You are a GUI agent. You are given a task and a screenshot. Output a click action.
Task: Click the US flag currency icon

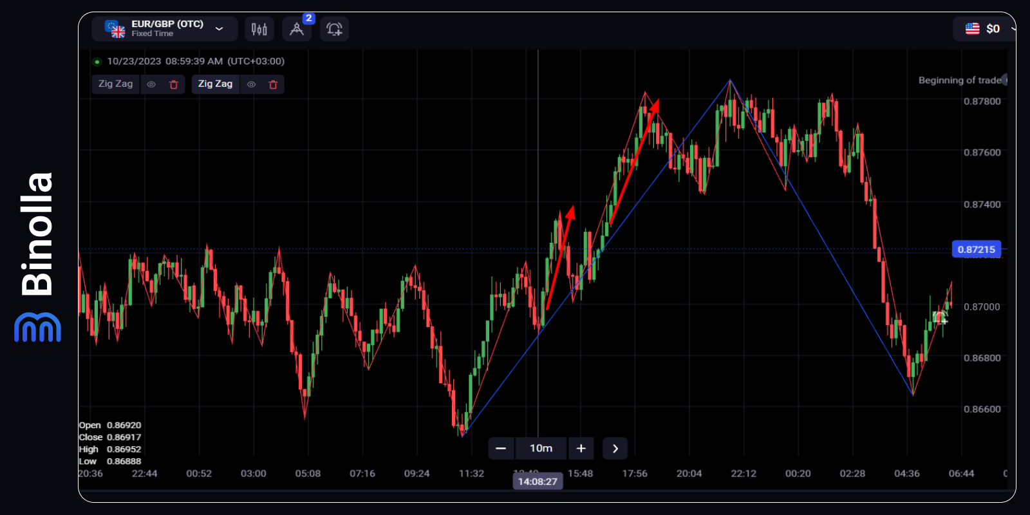(972, 29)
